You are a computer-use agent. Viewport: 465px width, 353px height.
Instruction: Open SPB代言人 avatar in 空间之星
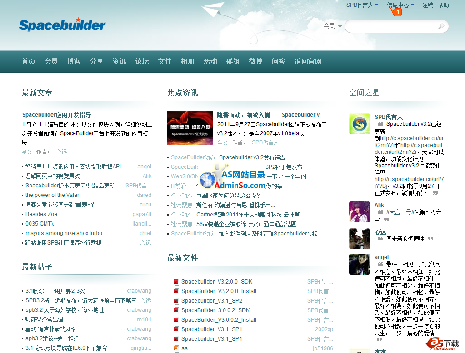tap(360, 124)
